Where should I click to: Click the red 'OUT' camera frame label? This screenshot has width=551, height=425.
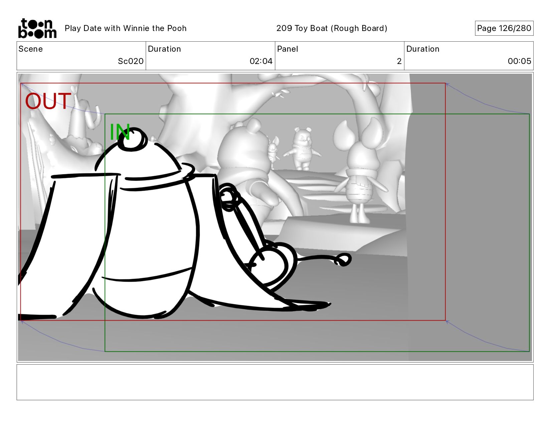point(48,101)
